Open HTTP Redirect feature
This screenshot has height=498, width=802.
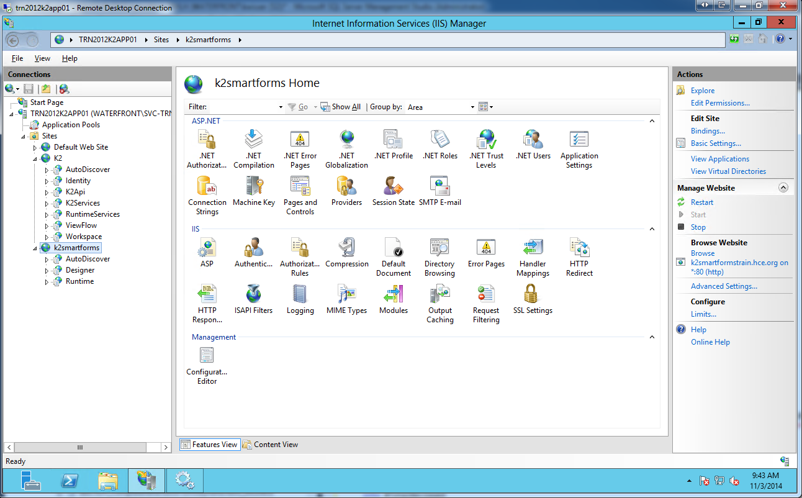click(579, 257)
